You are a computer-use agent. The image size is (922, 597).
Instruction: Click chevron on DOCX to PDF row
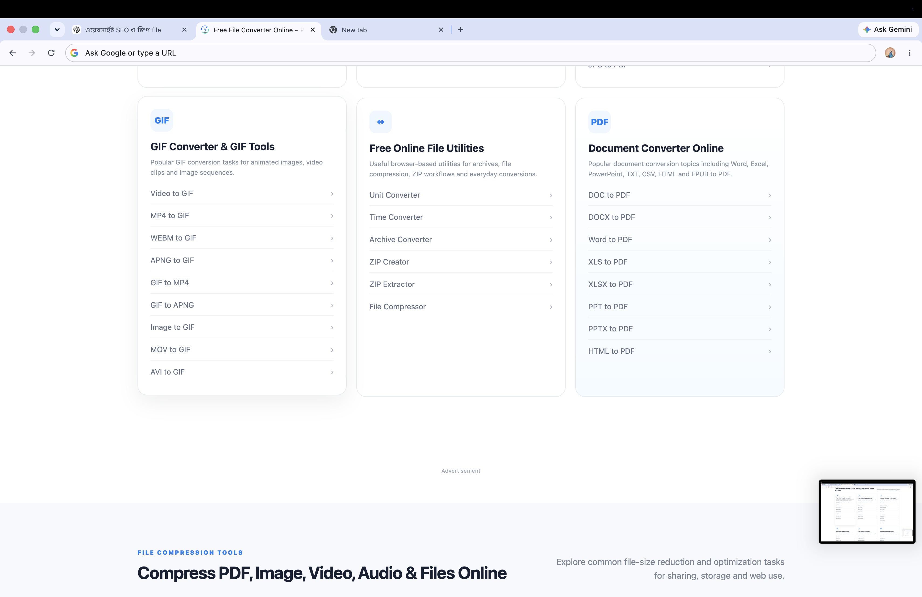[x=770, y=218]
